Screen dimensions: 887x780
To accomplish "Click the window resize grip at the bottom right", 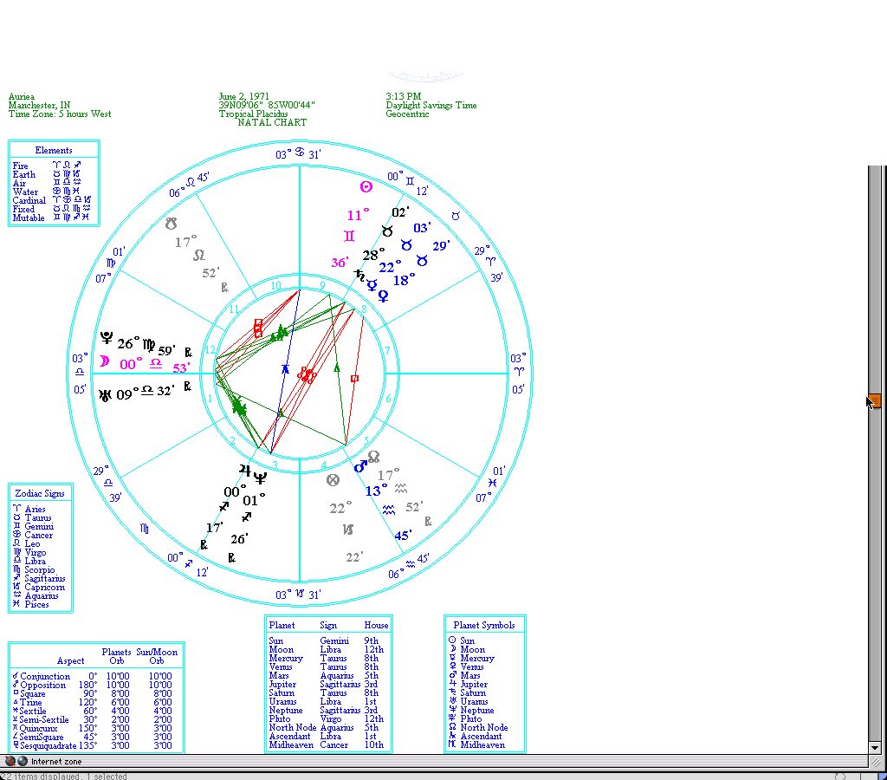I will pos(875,762).
